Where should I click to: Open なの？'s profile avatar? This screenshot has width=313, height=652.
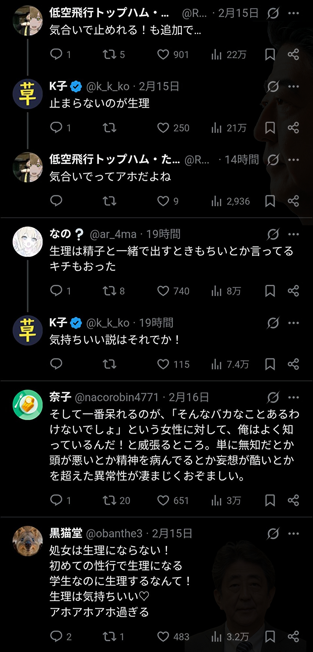[28, 242]
